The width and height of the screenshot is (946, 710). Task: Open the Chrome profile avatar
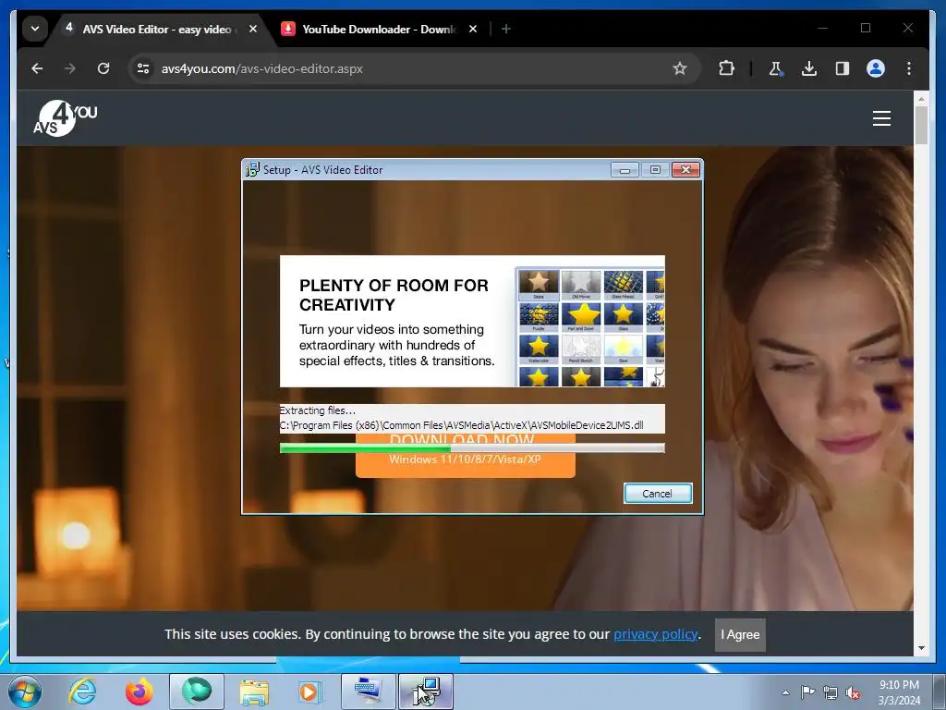coord(876,68)
